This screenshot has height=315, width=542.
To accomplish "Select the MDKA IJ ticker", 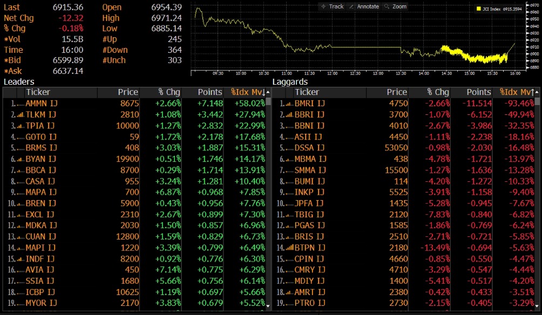I will coord(41,225).
